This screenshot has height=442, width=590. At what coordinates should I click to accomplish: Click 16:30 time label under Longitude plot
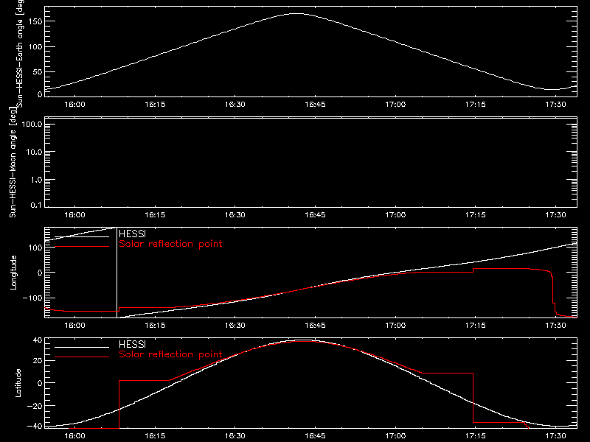(235, 326)
